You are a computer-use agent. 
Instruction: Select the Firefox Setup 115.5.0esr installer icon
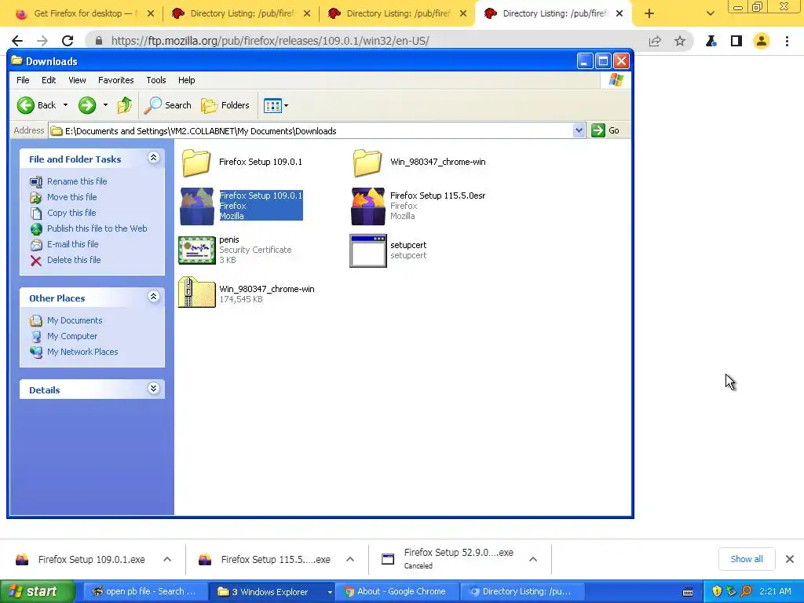(x=367, y=206)
